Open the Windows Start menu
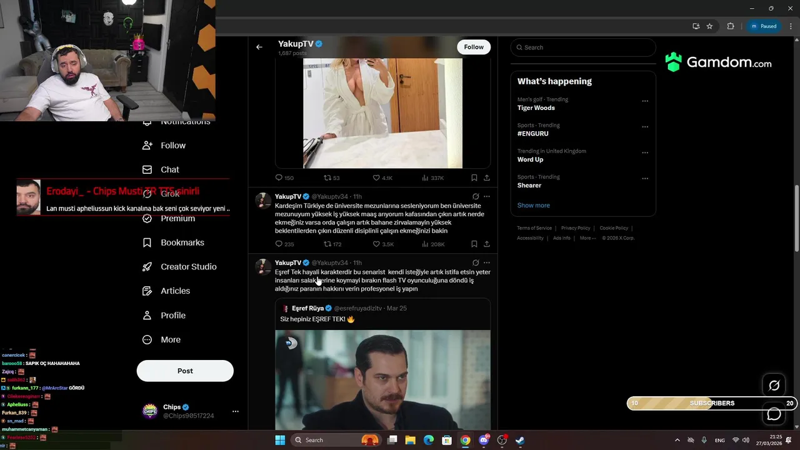 (x=280, y=440)
